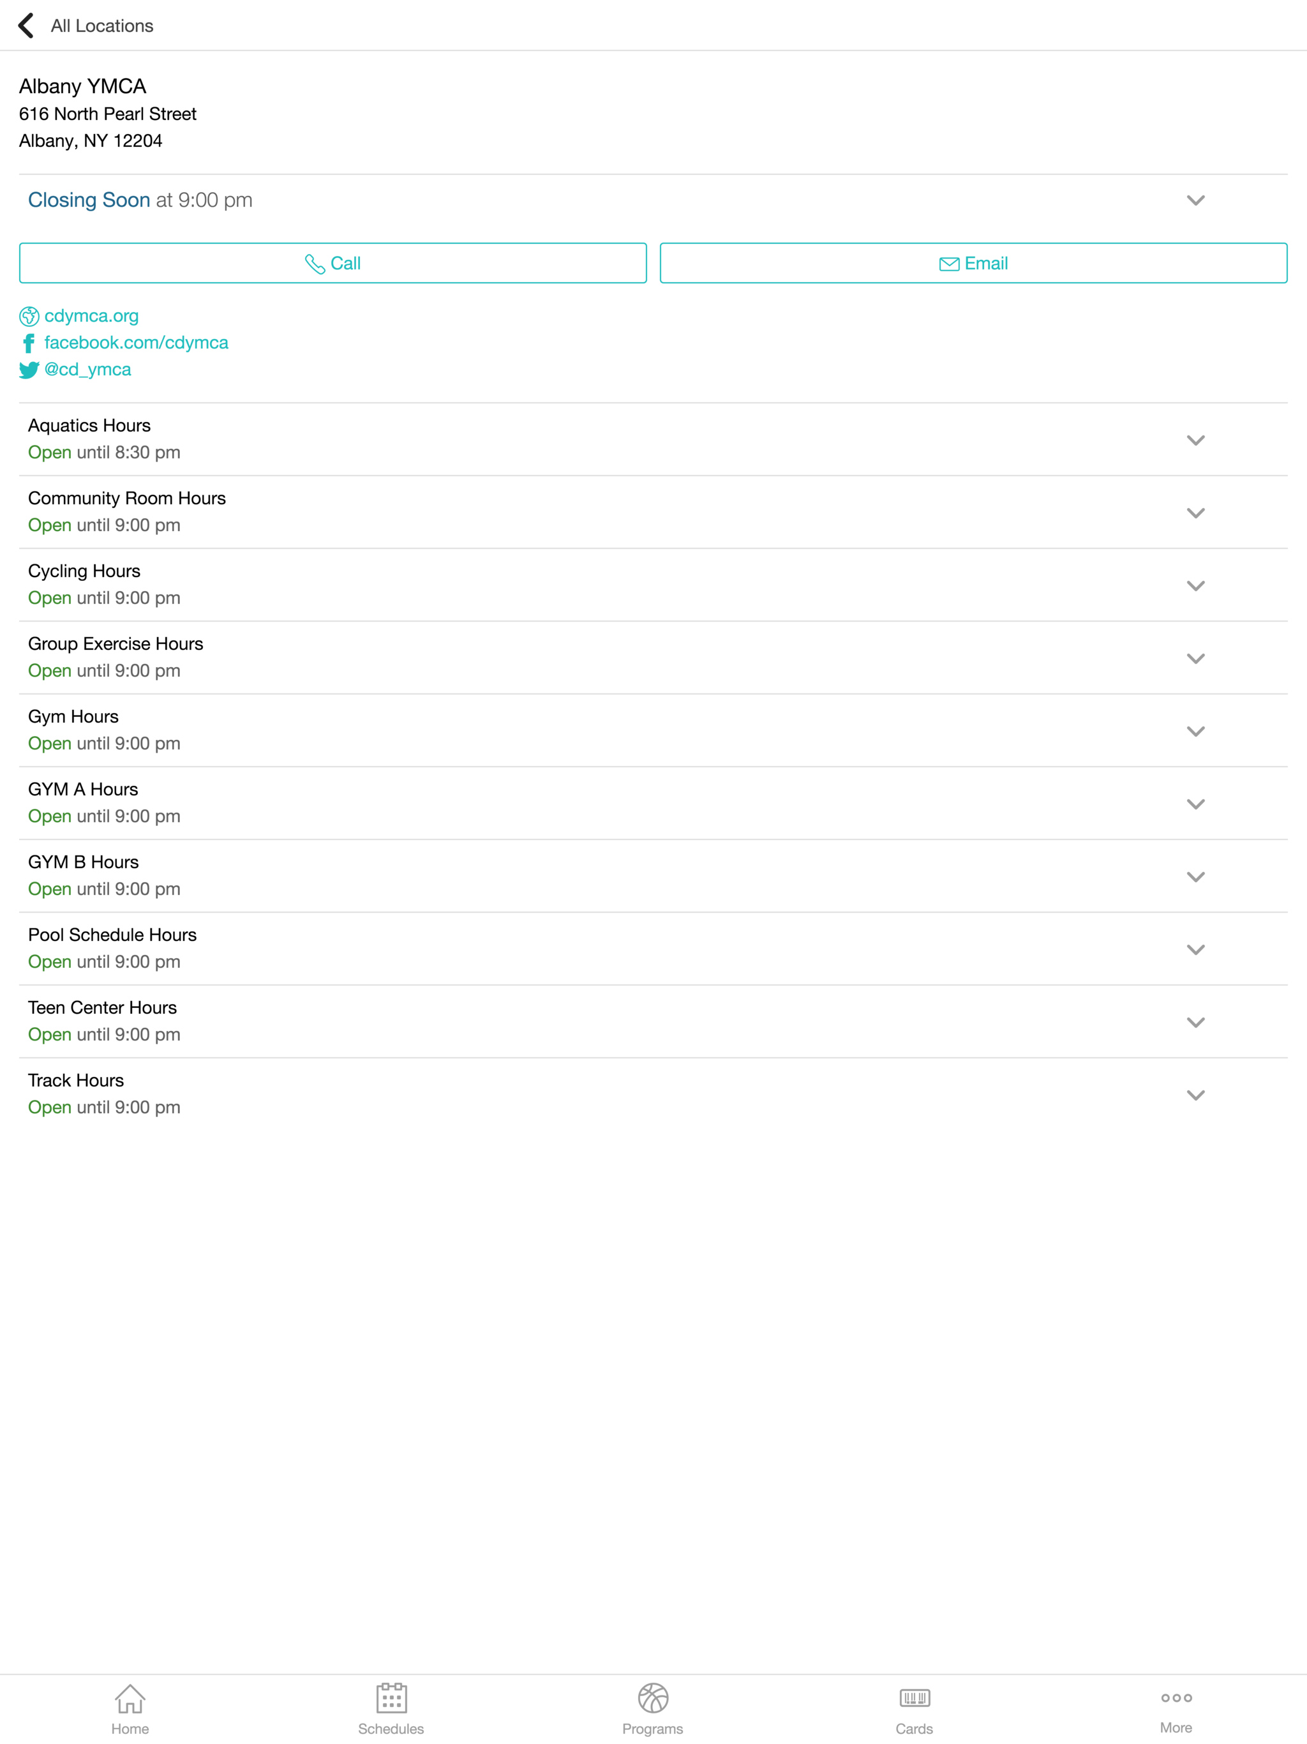1307x1744 pixels.
Task: Open the Cards barcode icon
Action: [915, 1699]
